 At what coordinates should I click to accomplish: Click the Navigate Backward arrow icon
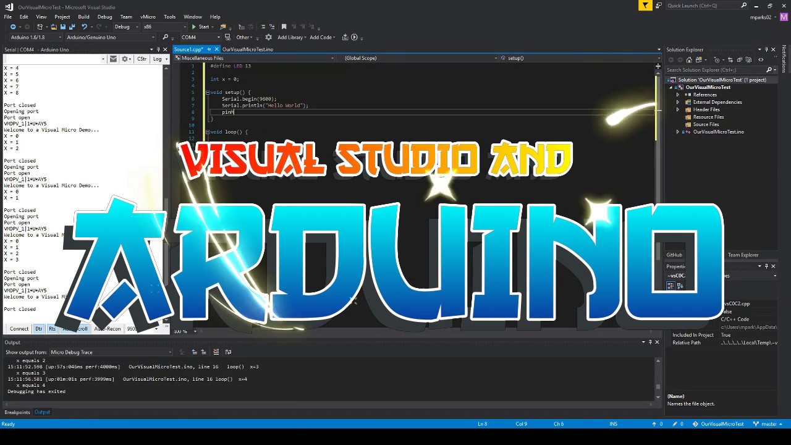(x=13, y=27)
